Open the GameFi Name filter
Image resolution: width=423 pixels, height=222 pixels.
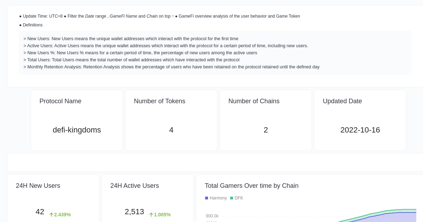point(123,16)
